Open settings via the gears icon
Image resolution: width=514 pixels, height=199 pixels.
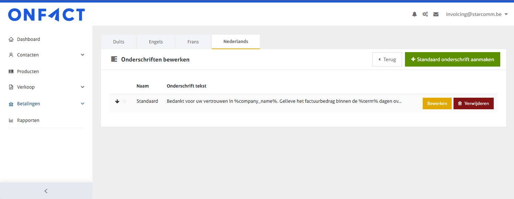click(x=425, y=14)
